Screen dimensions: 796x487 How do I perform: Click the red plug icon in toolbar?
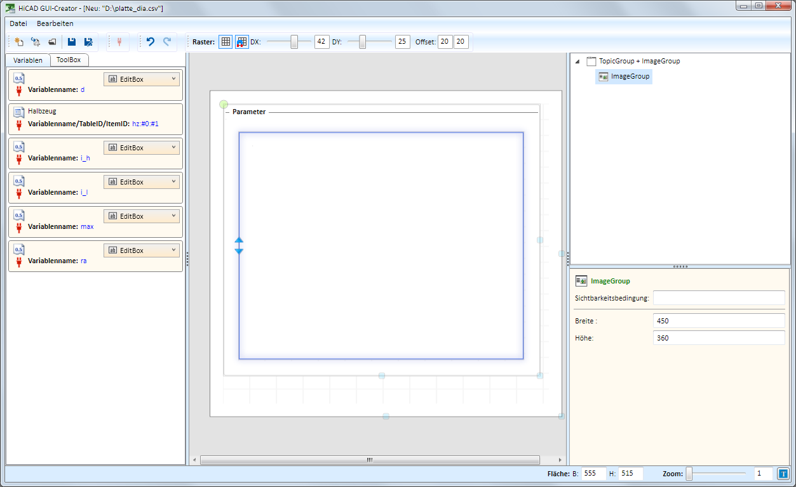(x=119, y=42)
